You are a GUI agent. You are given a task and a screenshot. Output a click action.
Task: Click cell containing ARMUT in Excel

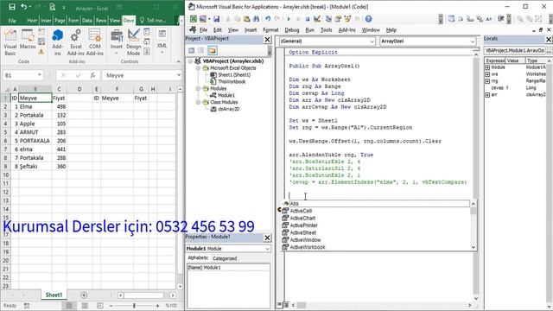click(35, 132)
